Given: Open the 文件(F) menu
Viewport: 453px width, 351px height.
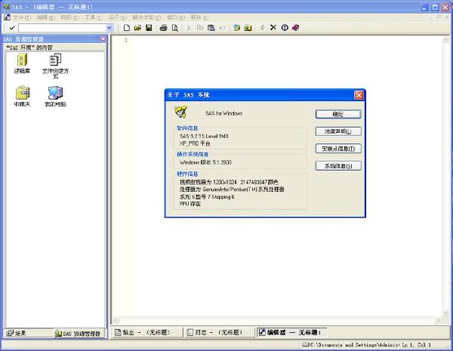Looking at the screenshot, I should [22, 17].
